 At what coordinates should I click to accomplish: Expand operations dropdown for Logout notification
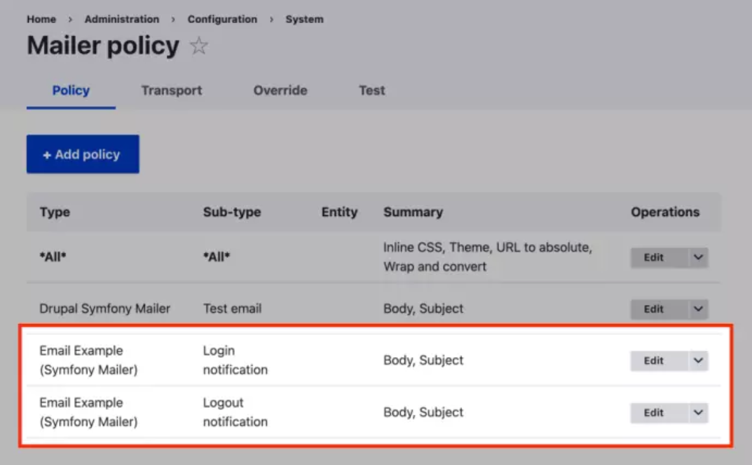(698, 413)
